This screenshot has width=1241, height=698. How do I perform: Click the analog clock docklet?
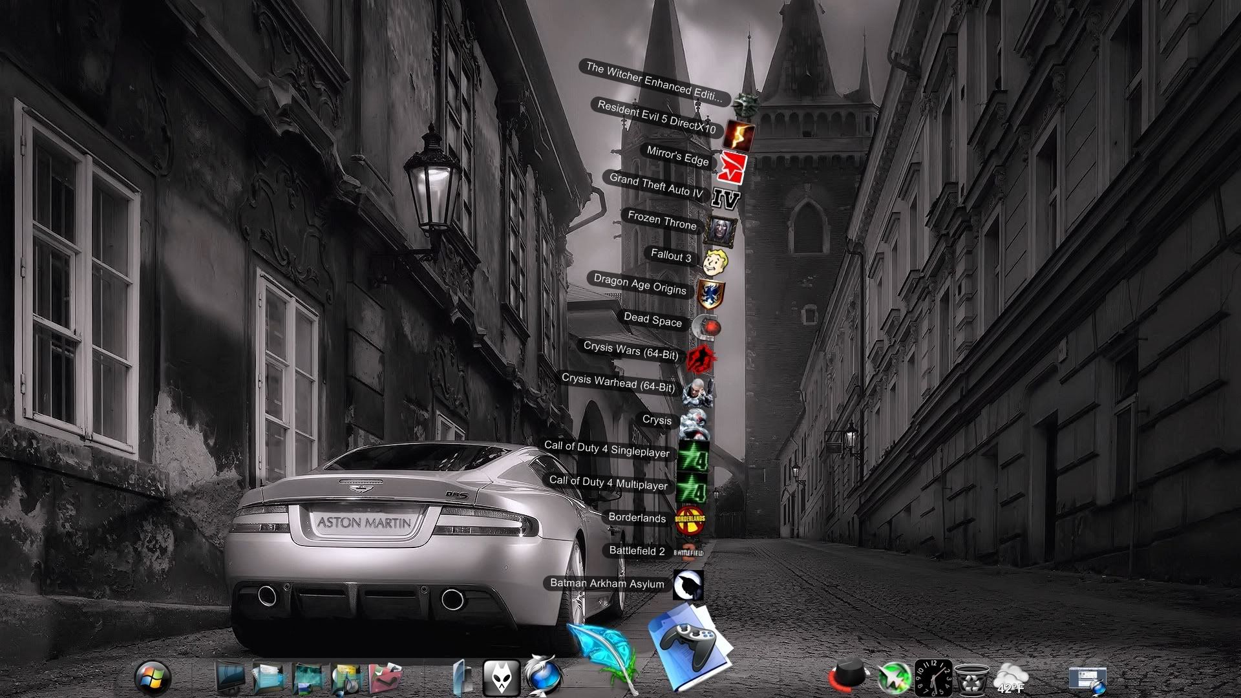tap(933, 678)
